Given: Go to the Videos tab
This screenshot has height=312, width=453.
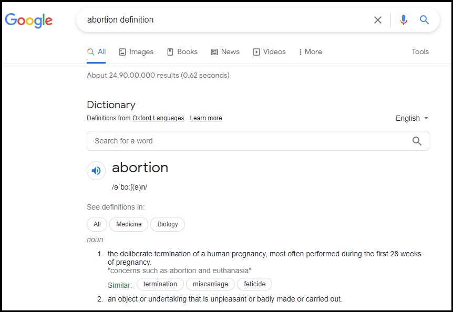Looking at the screenshot, I should 269,51.
